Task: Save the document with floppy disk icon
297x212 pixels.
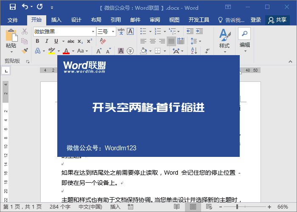Action: tap(13, 7)
